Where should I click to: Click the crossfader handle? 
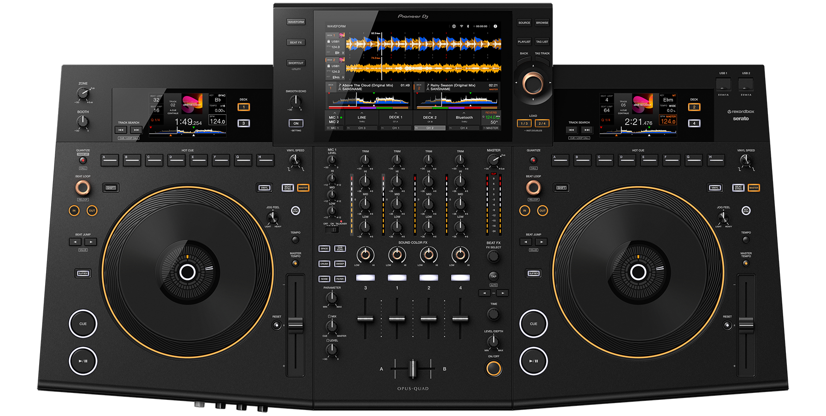coord(413,369)
